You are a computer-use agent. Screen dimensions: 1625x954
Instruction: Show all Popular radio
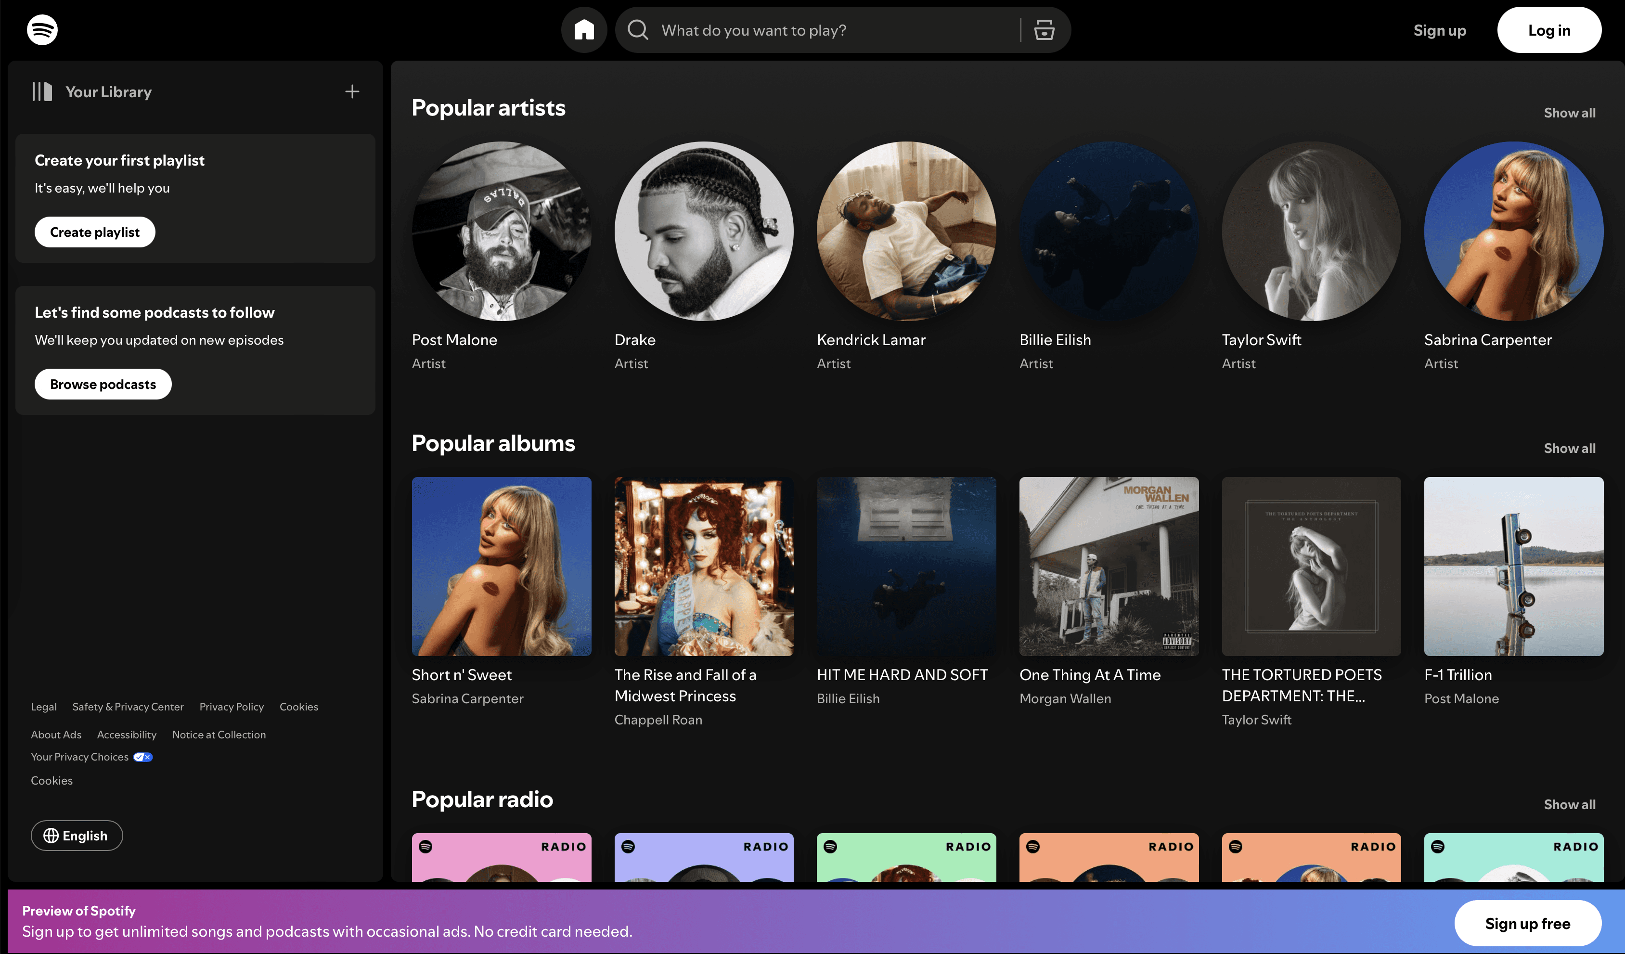(x=1570, y=804)
